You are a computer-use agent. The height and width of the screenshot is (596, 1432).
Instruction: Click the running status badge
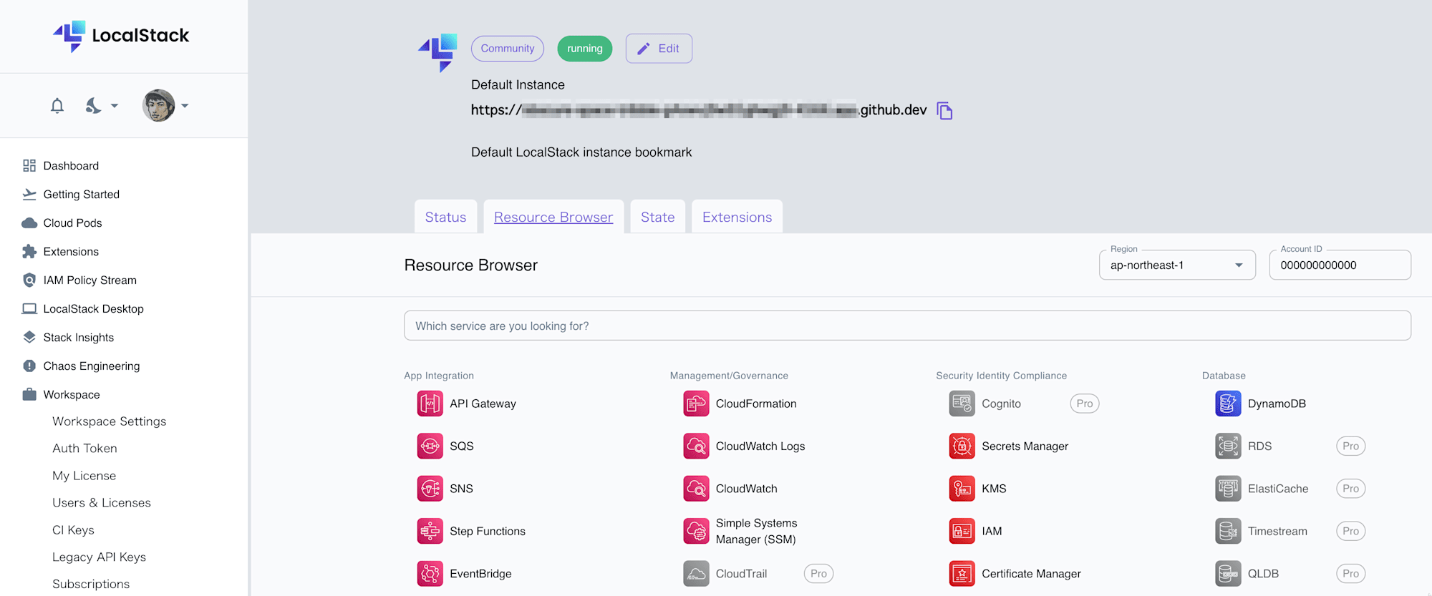585,49
